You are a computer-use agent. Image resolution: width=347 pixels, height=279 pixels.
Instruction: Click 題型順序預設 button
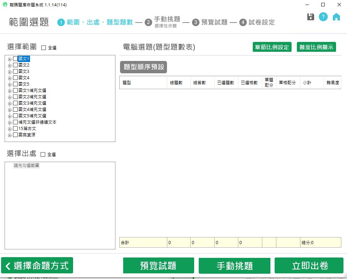tap(143, 67)
